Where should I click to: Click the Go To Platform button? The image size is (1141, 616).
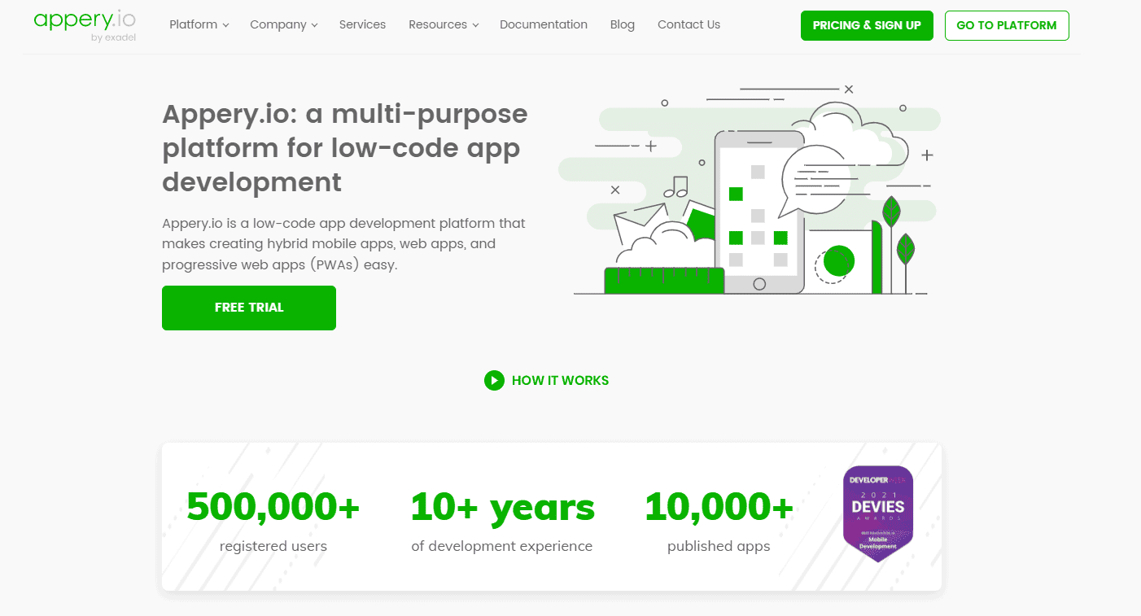coord(1007,25)
